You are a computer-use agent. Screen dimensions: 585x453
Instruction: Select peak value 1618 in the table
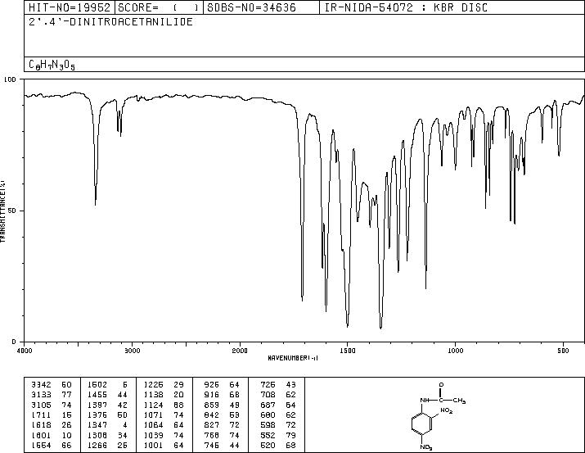click(41, 425)
